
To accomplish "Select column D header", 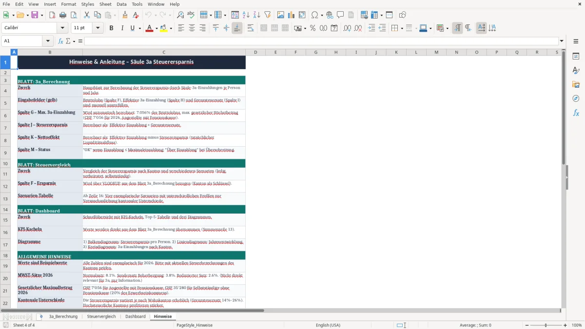I will 255,52.
